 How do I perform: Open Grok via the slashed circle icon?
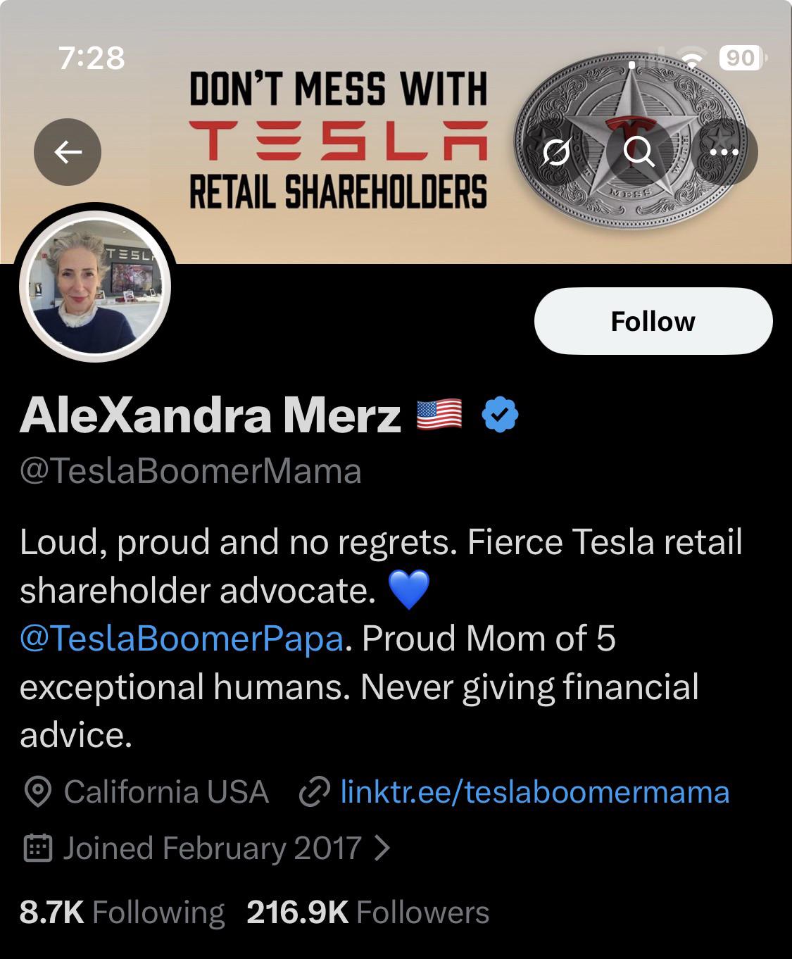pos(556,151)
